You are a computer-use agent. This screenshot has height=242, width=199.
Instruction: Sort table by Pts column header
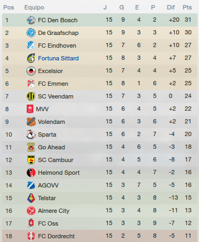[x=187, y=7]
